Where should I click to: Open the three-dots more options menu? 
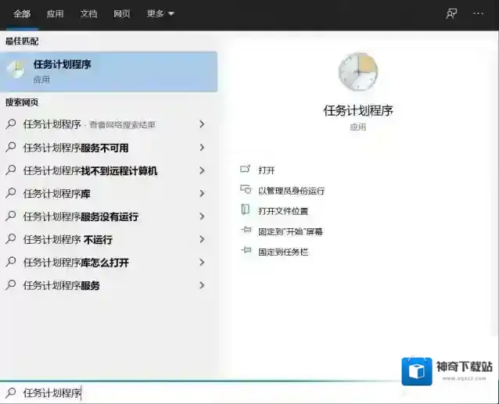pos(478,13)
